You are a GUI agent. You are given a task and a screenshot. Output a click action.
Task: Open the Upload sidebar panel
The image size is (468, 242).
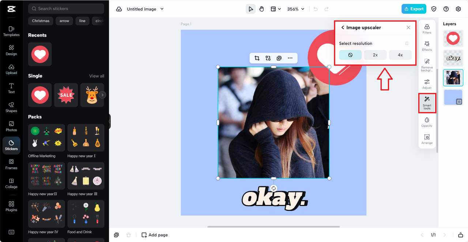11,69
